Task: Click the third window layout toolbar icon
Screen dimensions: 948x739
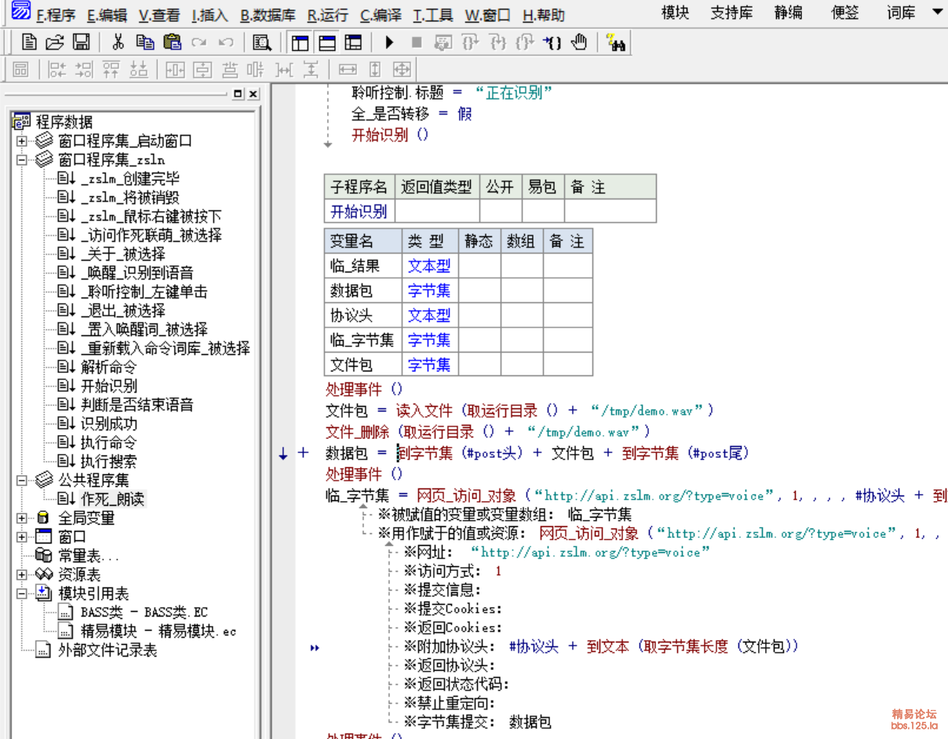Action: coord(353,42)
